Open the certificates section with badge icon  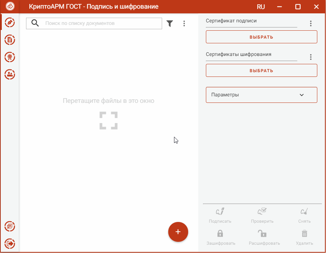pyautogui.click(x=10, y=57)
